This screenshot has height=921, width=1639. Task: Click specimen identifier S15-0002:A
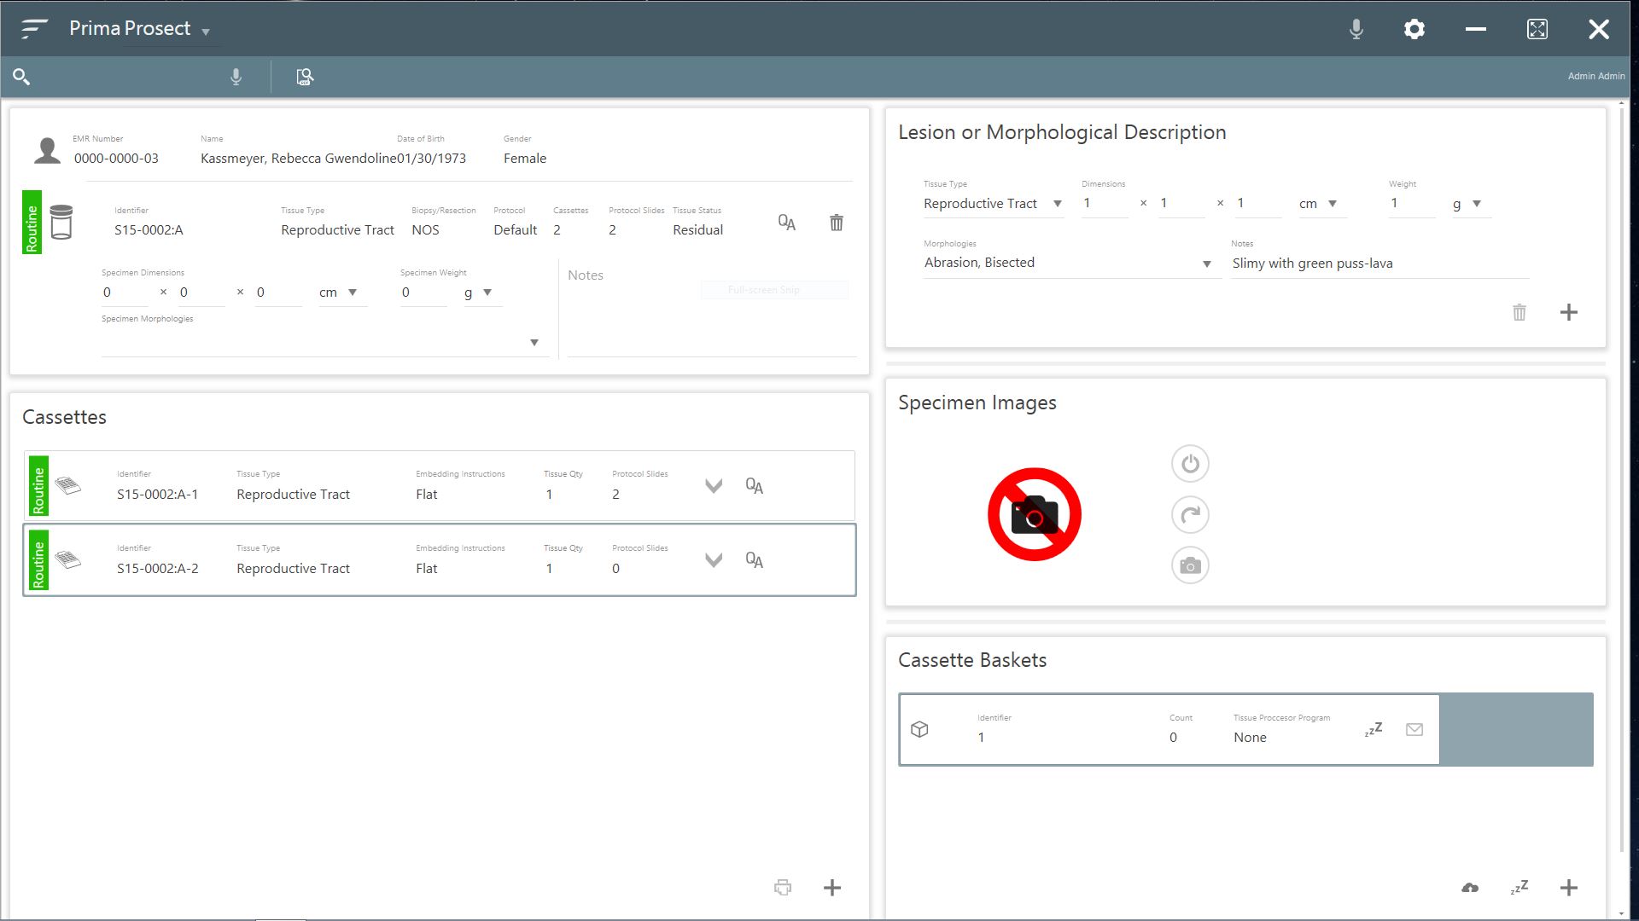point(149,230)
